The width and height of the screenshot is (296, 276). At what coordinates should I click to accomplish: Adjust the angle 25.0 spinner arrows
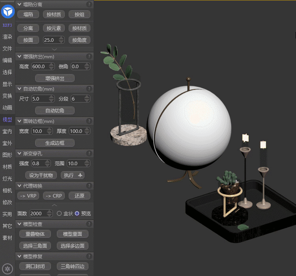(61, 40)
